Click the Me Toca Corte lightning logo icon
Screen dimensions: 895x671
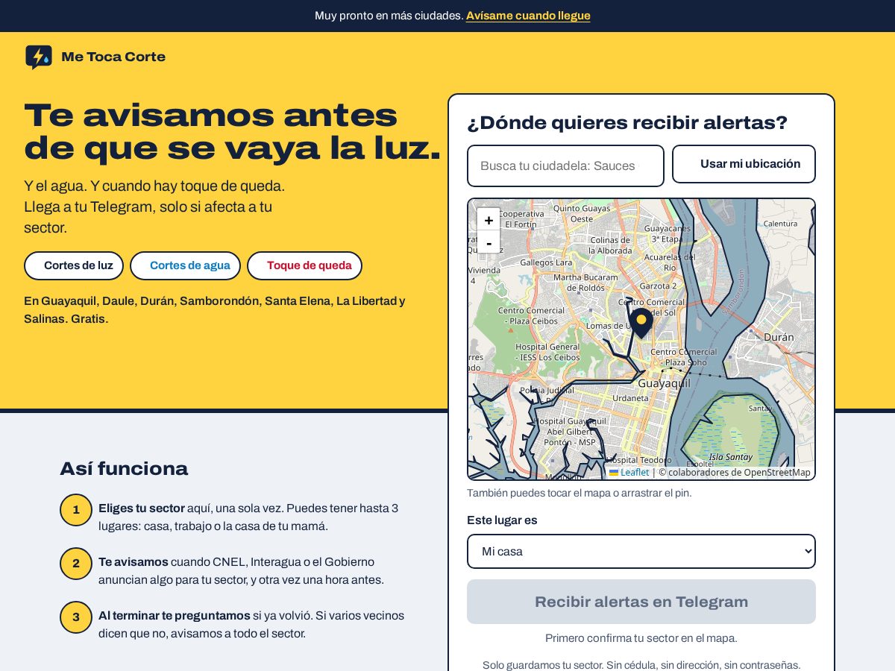[x=39, y=57]
